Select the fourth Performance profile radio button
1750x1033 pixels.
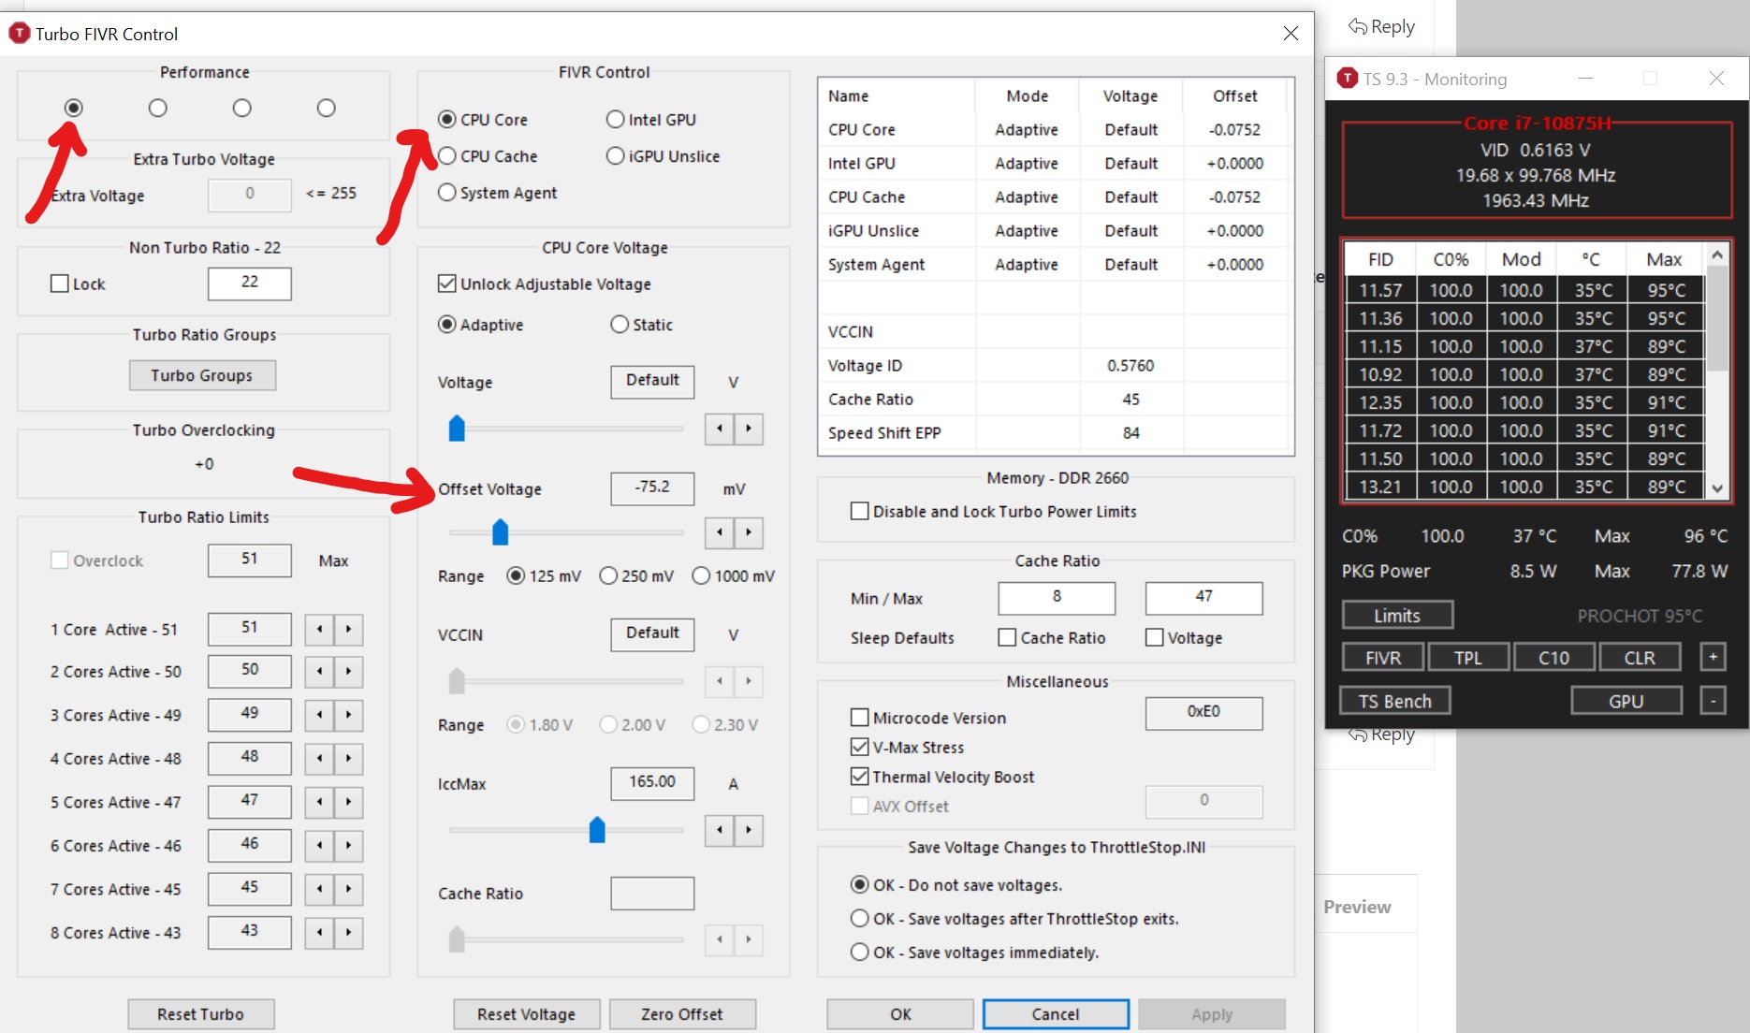(326, 108)
